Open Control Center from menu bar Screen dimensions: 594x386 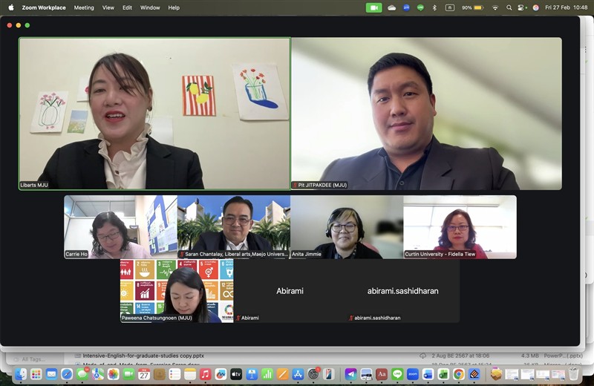coord(522,7)
